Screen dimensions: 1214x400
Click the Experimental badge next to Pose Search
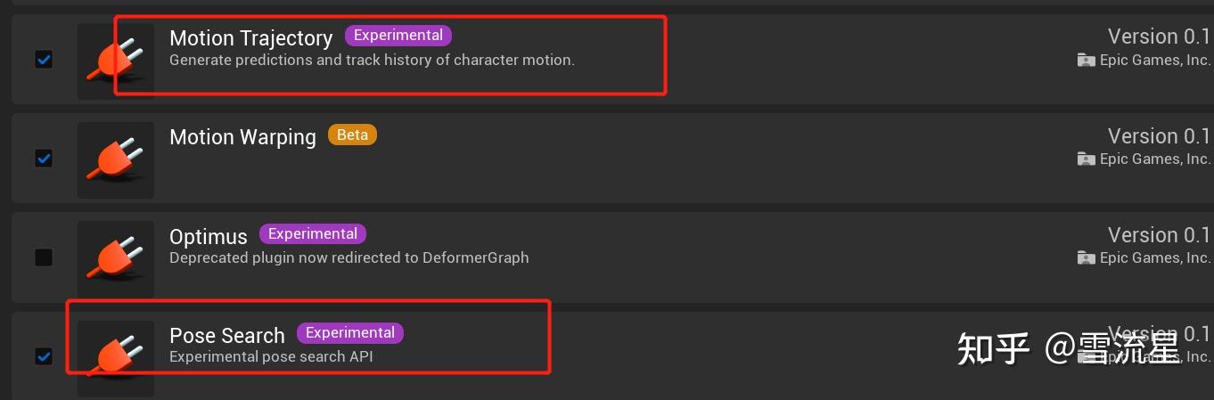(x=350, y=333)
